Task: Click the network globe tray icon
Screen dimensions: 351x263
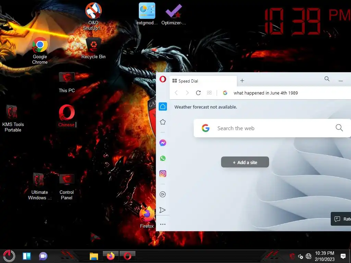Action: [308, 256]
